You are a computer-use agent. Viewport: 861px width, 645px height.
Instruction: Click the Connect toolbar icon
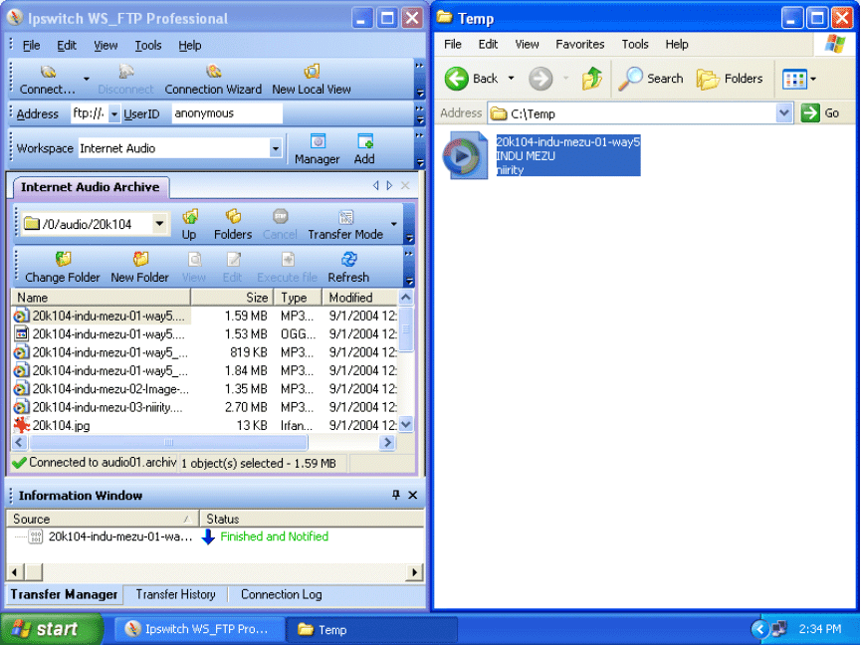pos(48,79)
